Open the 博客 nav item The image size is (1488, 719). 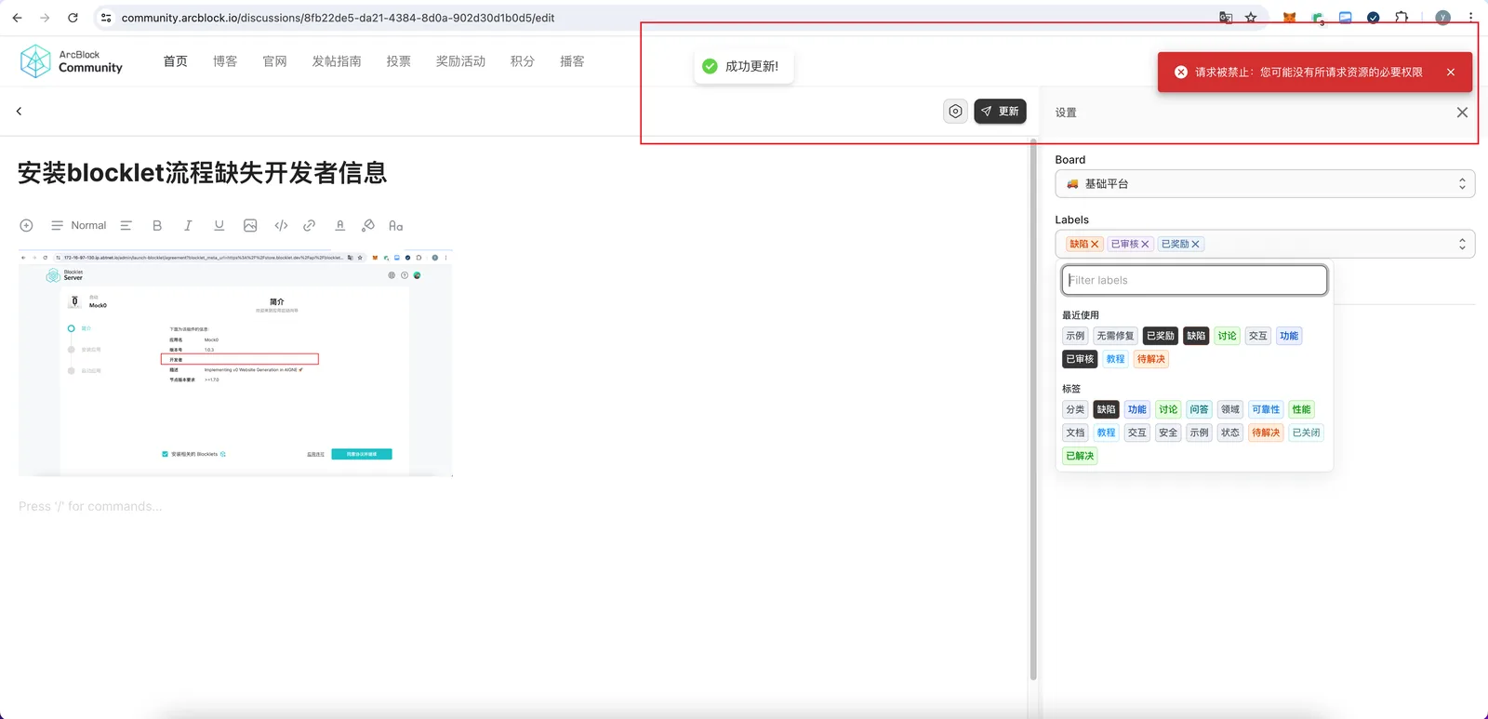click(225, 61)
